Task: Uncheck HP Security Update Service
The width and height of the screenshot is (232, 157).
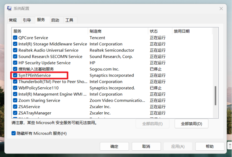Action: tap(15, 63)
